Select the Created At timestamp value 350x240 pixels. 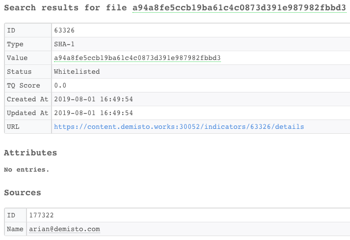pyautogui.click(x=94, y=99)
